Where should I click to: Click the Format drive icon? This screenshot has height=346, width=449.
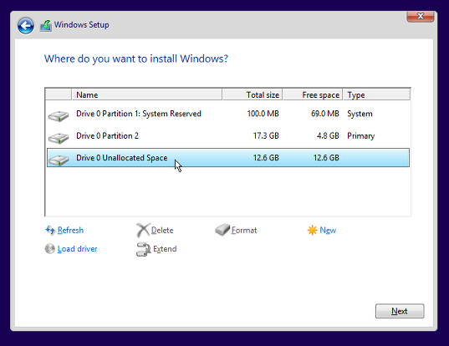(x=222, y=230)
